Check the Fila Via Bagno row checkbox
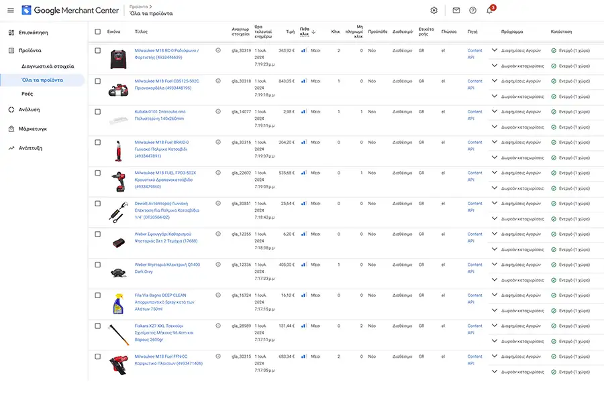 click(98, 295)
